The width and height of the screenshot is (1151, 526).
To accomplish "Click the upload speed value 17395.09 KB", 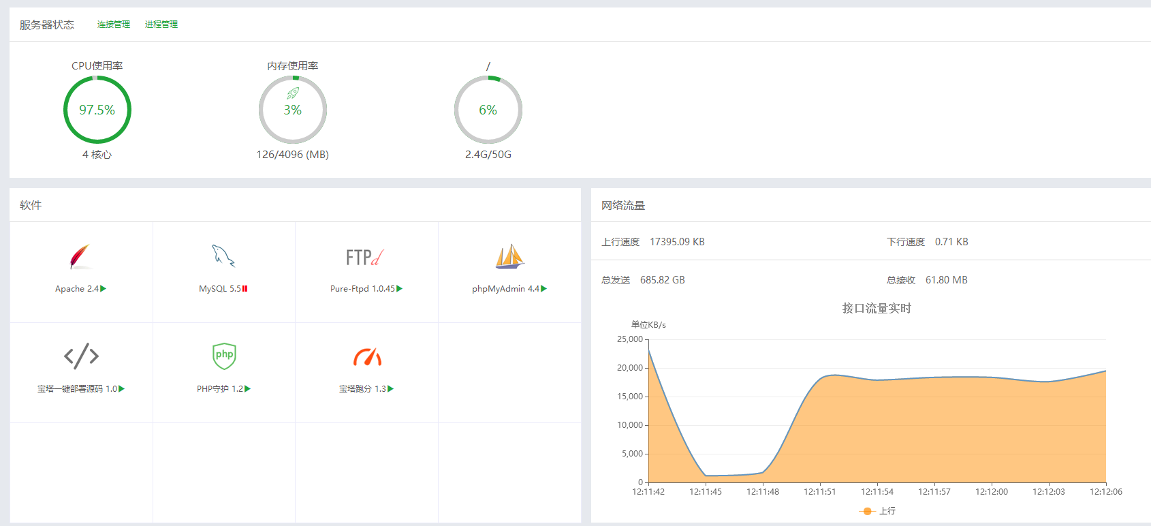I will click(677, 242).
